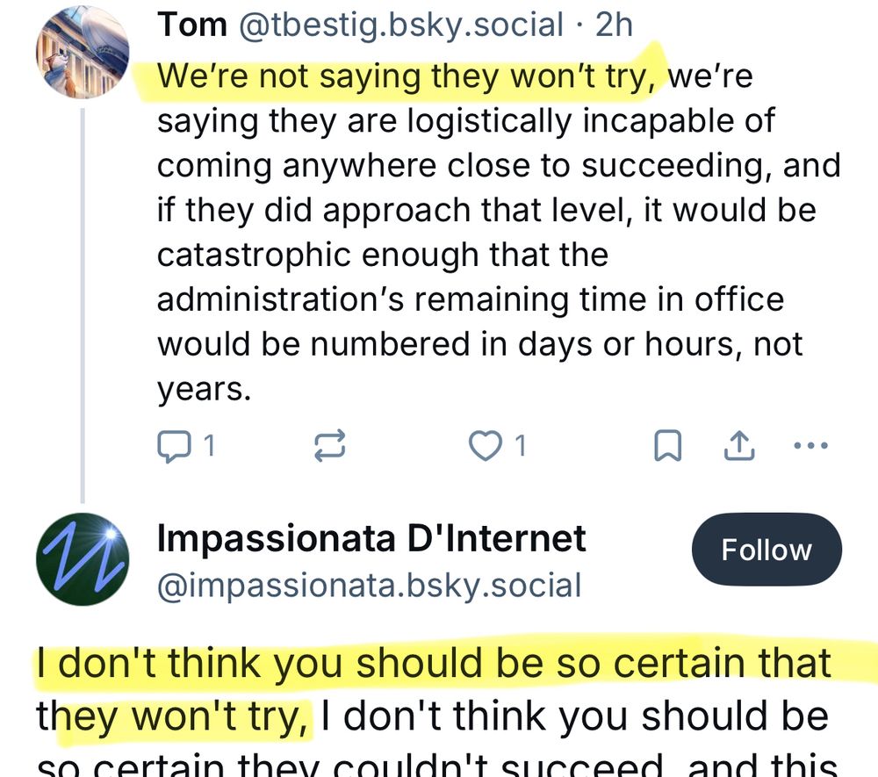Image resolution: width=878 pixels, height=777 pixels.
Task: Click the "catastrophic enough that the" line in Tom's post
Action: coord(383,255)
